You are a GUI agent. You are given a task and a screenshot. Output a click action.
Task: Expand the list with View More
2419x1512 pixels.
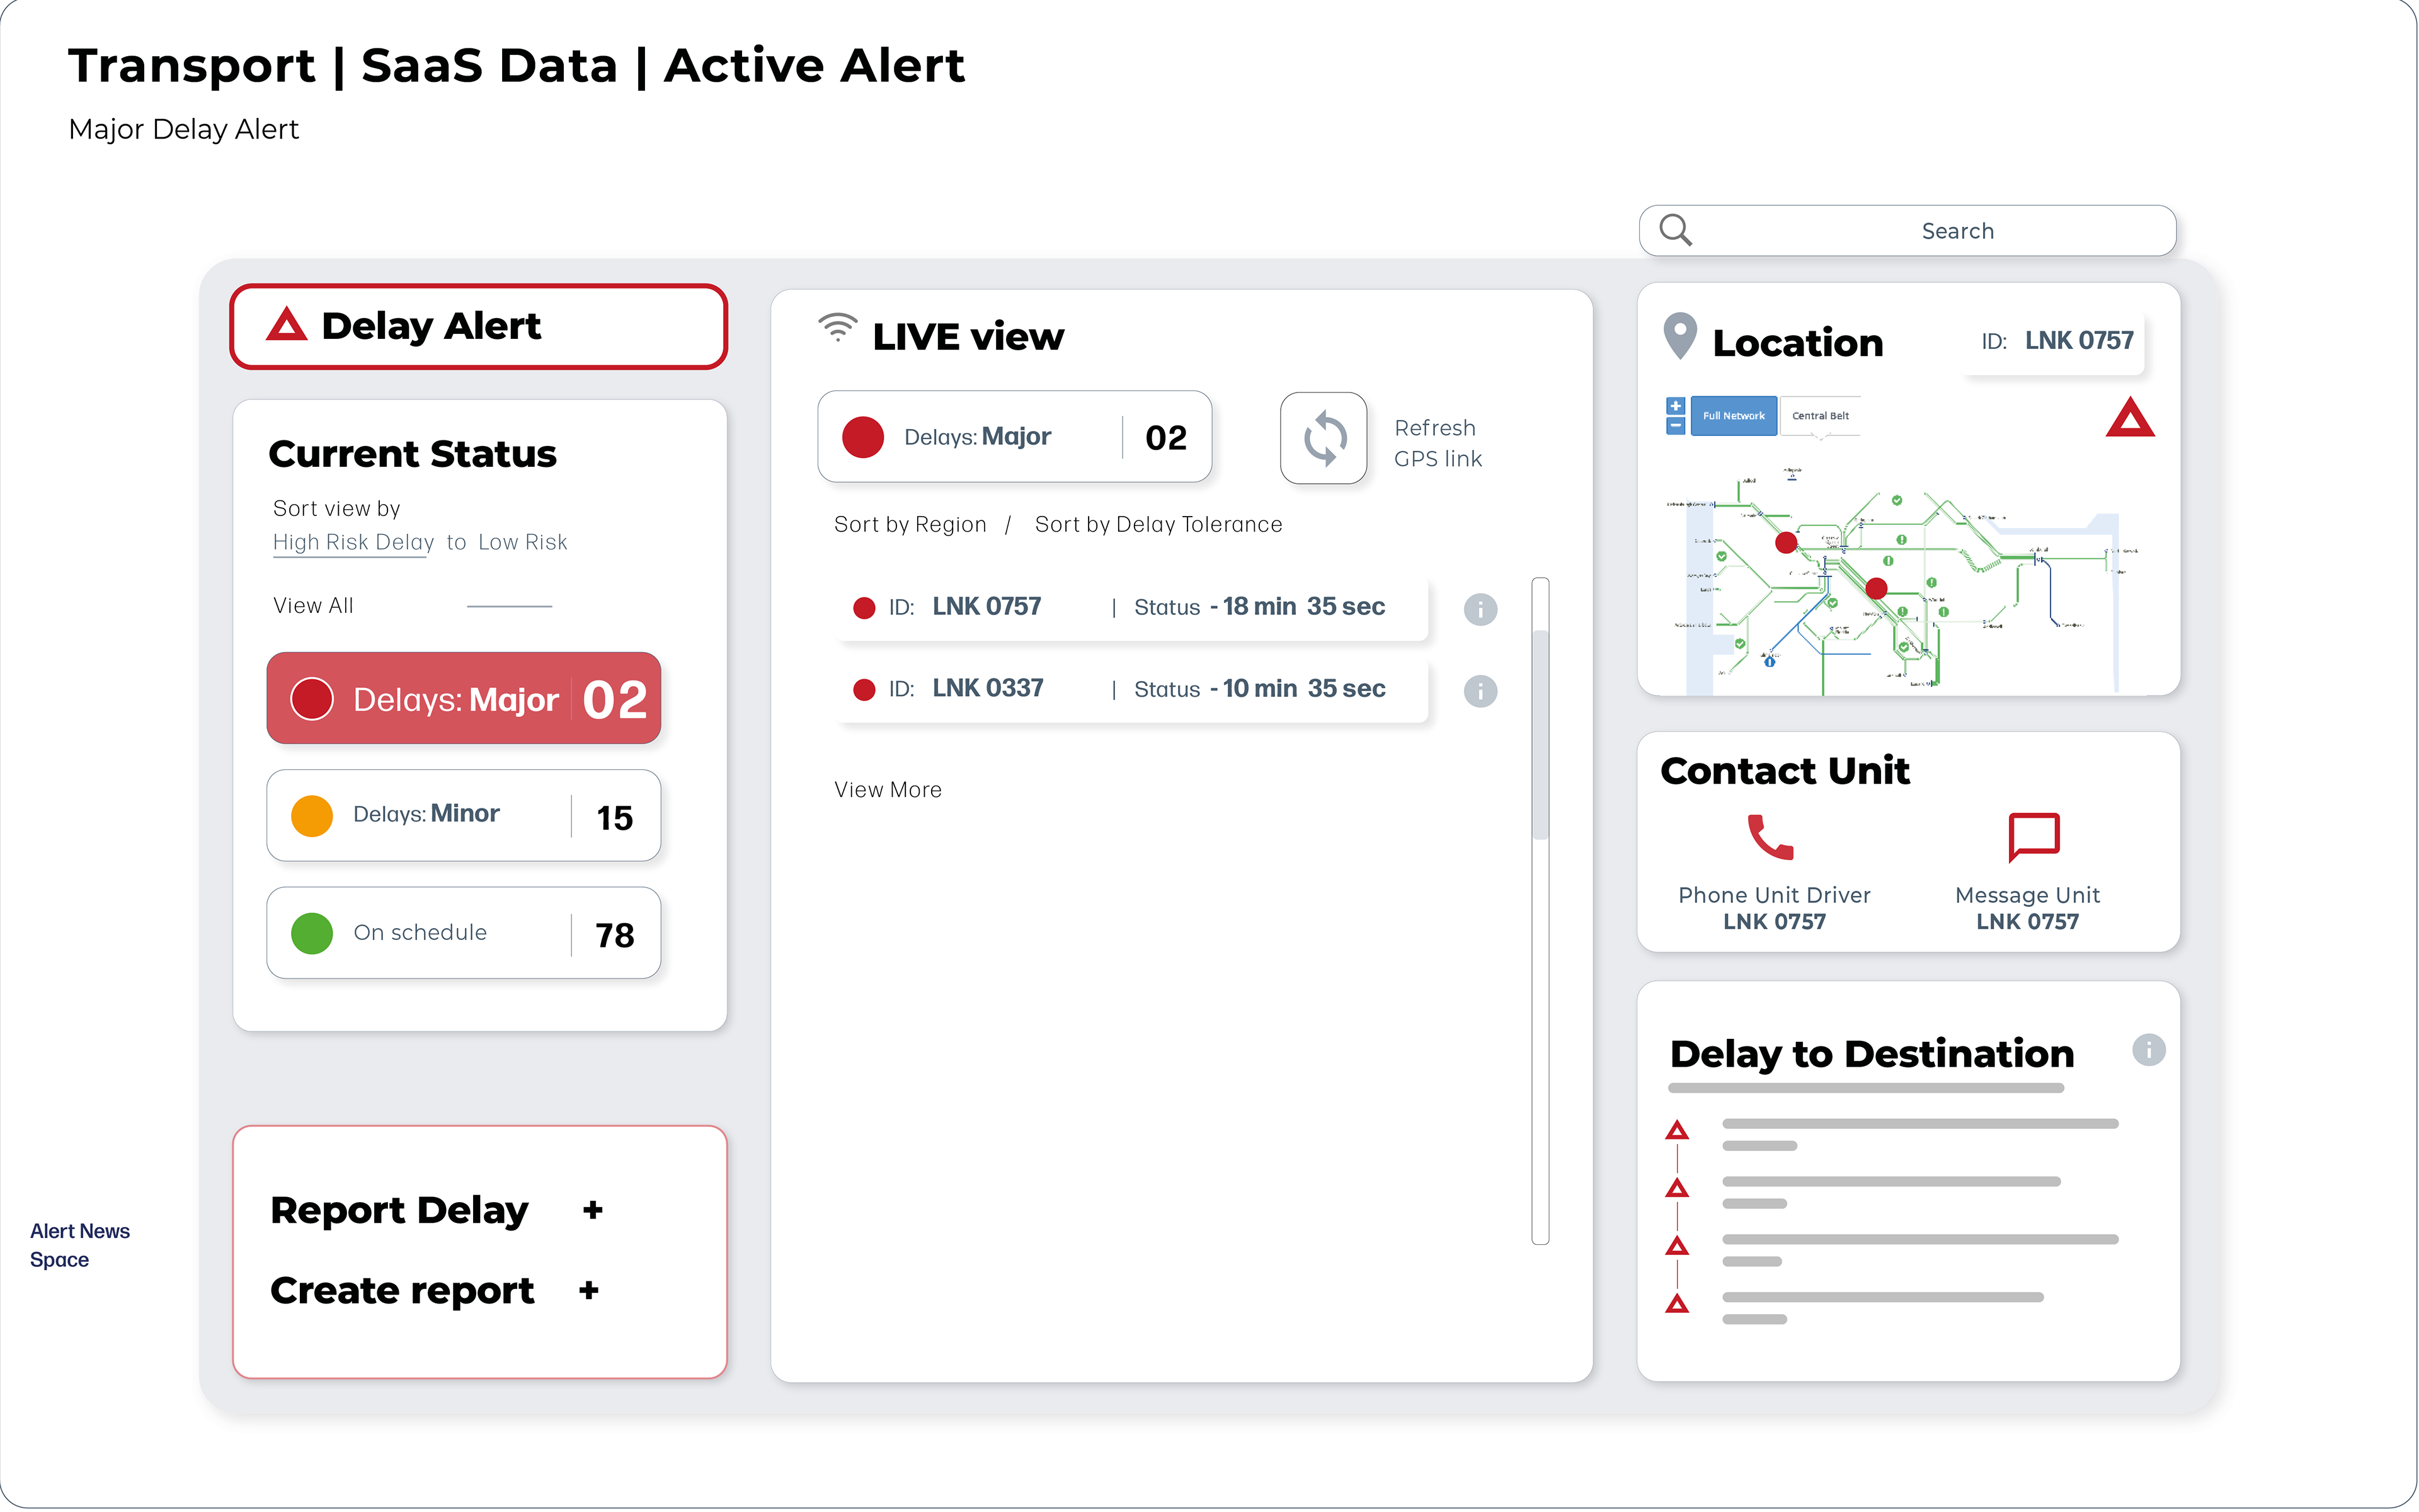click(888, 790)
